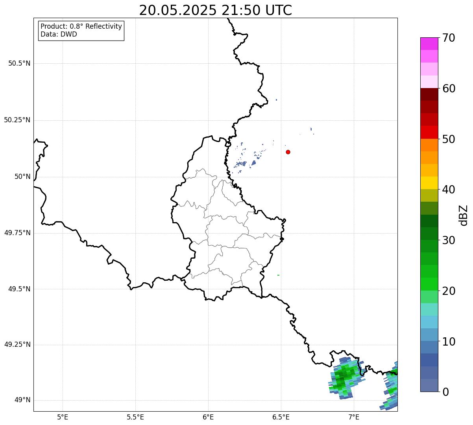Click the longitude label 5.5°E

pos(135,417)
